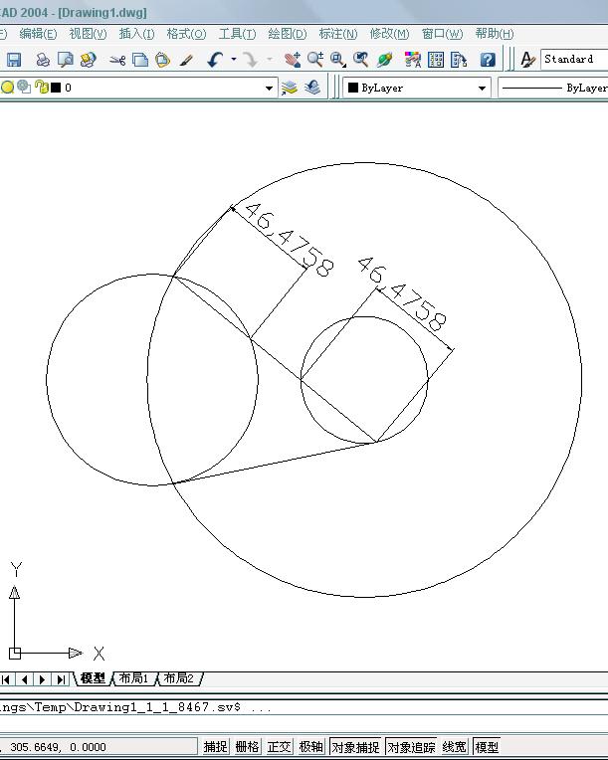This screenshot has height=760, width=608.
Task: Click the 模型 button in the status bar
Action: click(x=487, y=746)
